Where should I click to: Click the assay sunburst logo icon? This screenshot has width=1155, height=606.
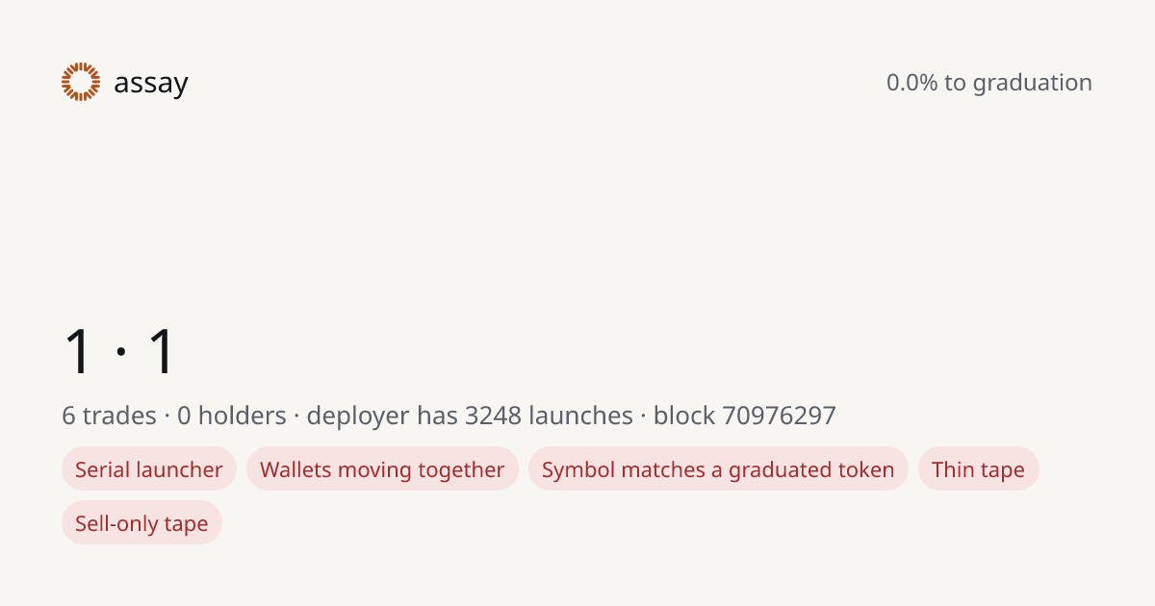[81, 82]
